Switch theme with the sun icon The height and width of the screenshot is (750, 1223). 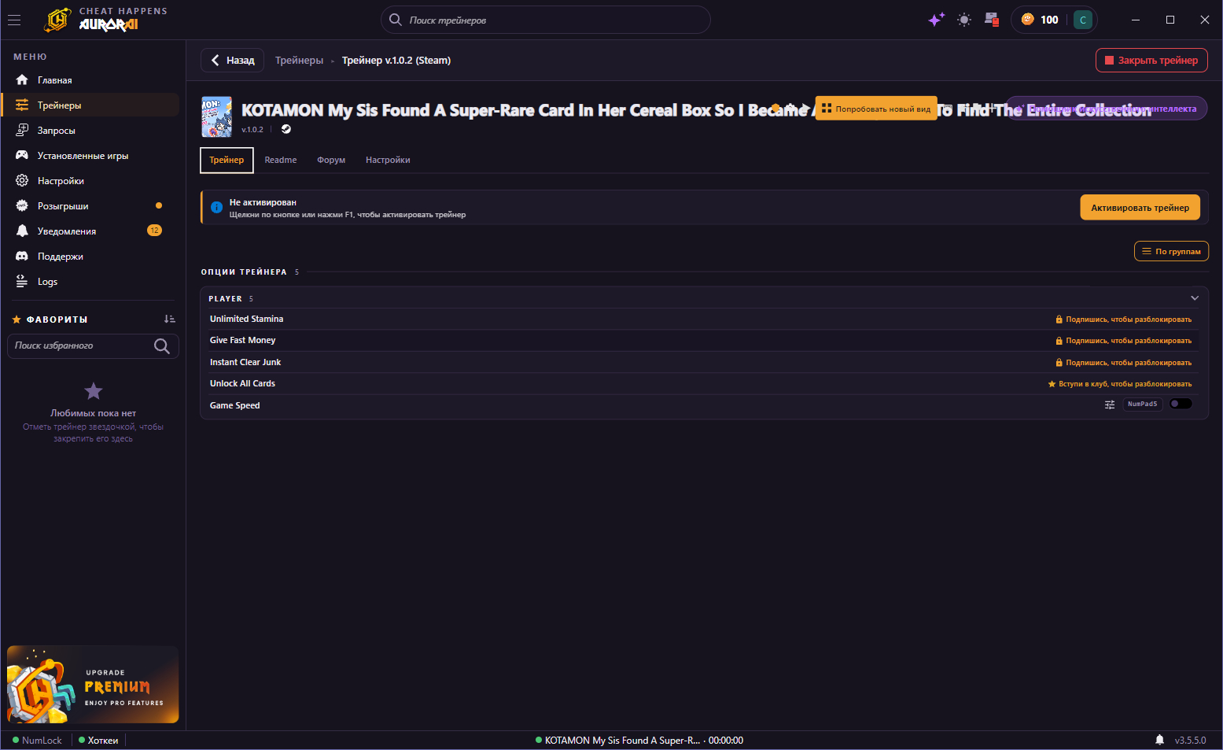click(x=964, y=20)
